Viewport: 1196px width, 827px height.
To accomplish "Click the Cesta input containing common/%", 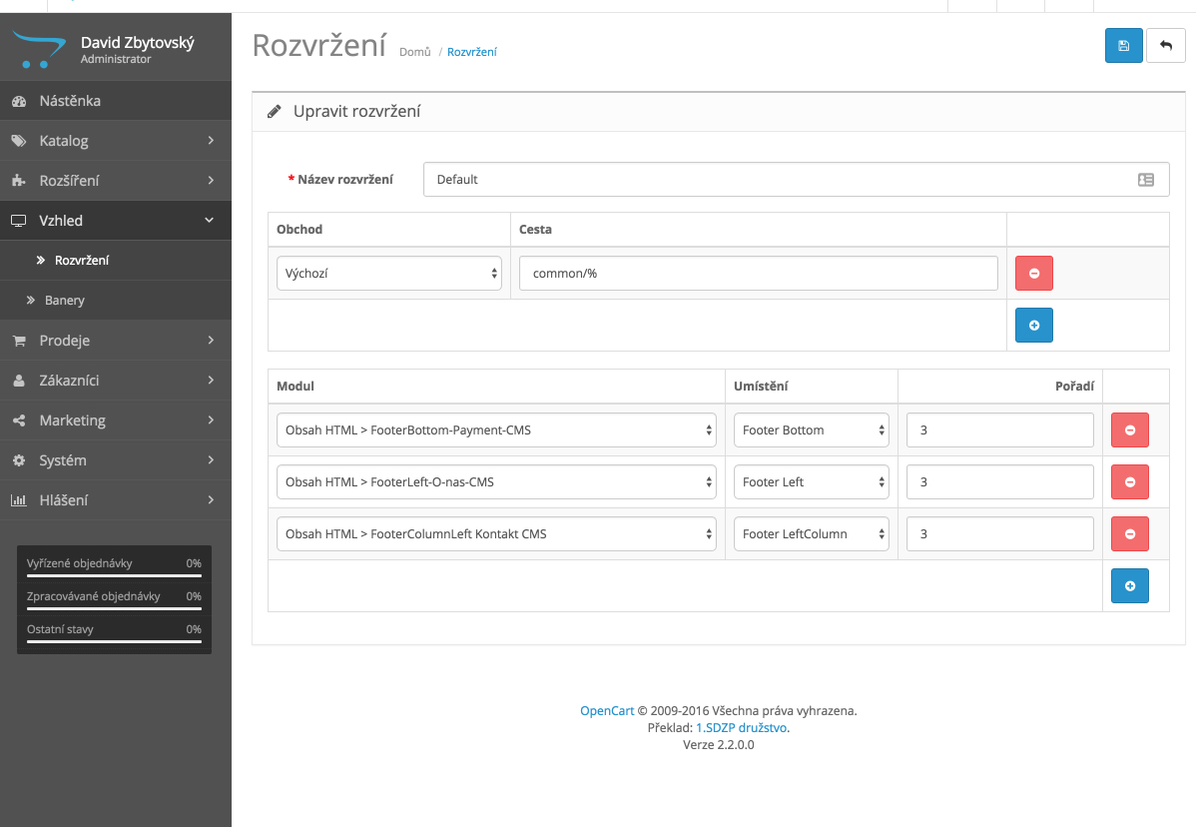I will click(x=758, y=273).
